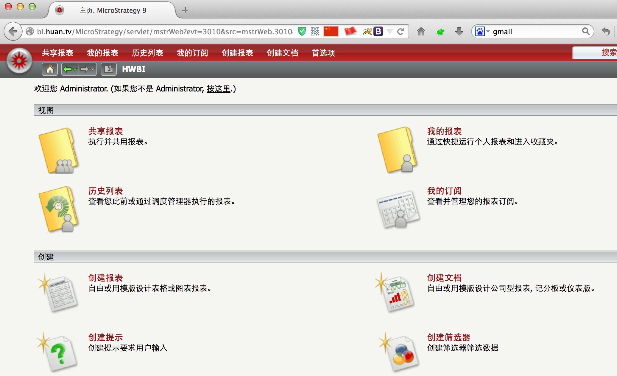Click the undo curved arrow browser icon
The height and width of the screenshot is (376, 617).
click(x=606, y=31)
